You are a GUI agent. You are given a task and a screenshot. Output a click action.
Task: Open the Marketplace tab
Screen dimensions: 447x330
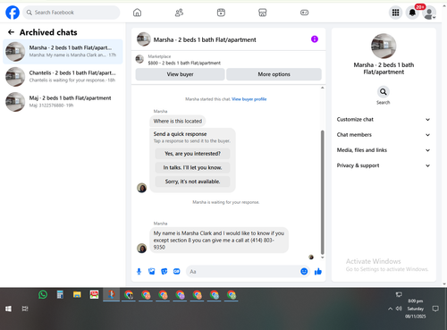point(263,13)
